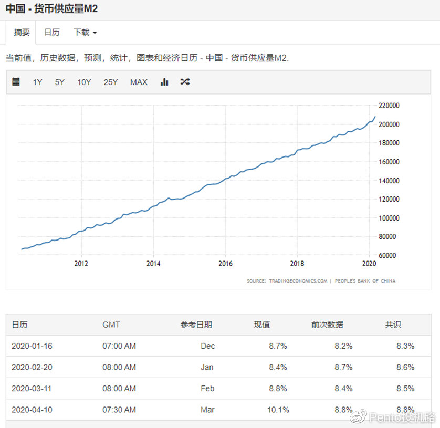
Task: Switch chart type with bar chart icon
Action: tap(164, 82)
